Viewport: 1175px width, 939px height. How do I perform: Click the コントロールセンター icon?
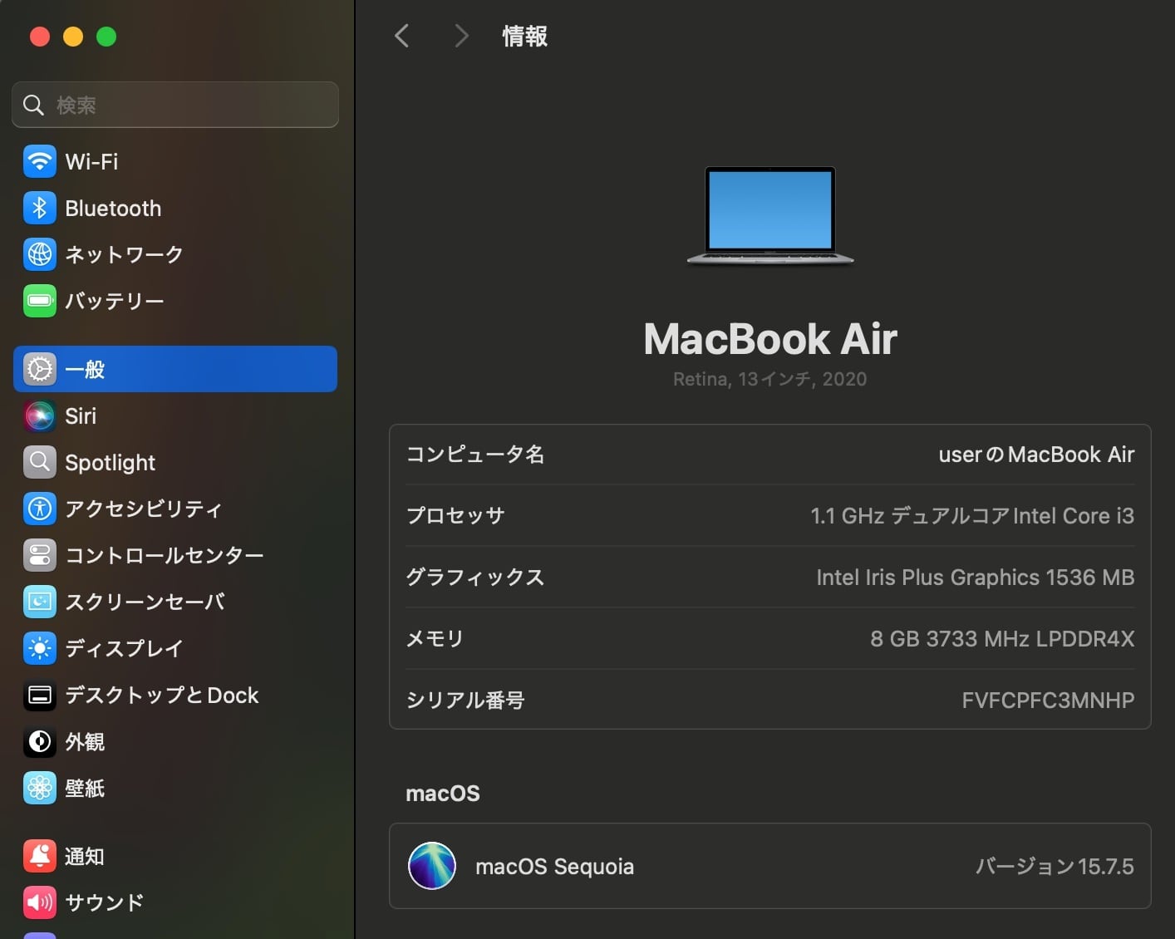[x=40, y=555]
